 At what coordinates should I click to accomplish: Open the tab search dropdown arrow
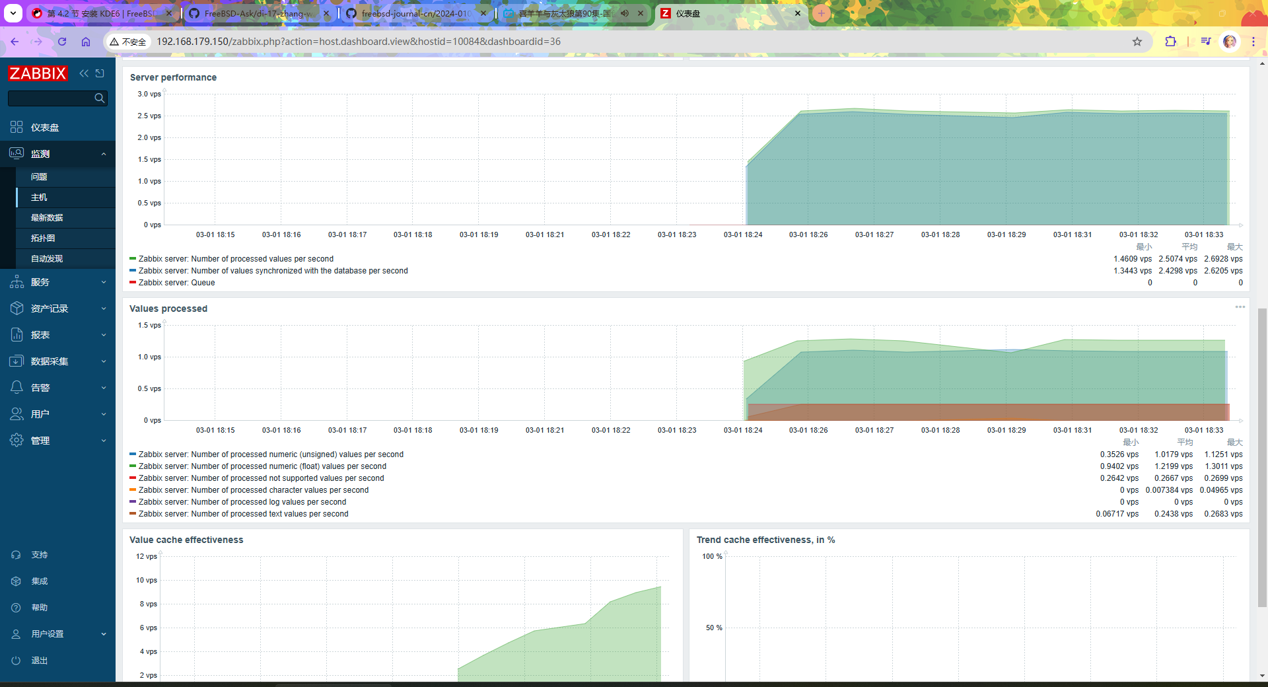(13, 13)
